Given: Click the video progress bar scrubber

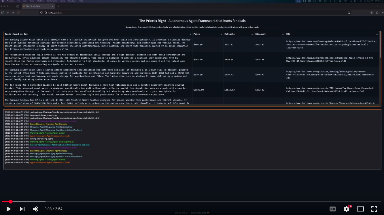Looking at the screenshot, I should pyautogui.click(x=11, y=202).
